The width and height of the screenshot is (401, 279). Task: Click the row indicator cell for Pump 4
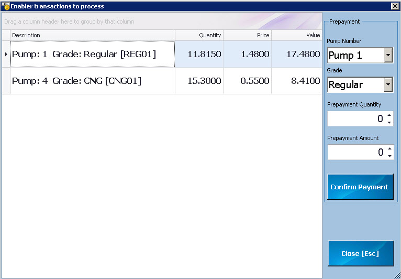point(6,81)
